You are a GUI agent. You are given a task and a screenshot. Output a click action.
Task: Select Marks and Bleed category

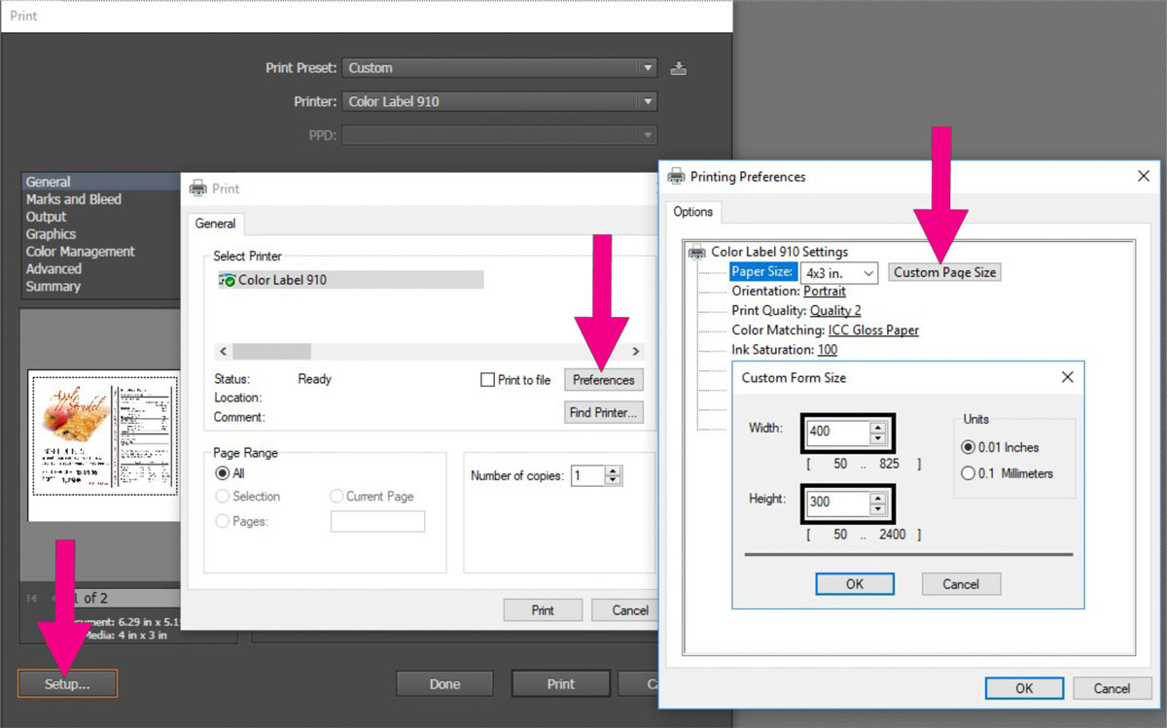pos(74,199)
